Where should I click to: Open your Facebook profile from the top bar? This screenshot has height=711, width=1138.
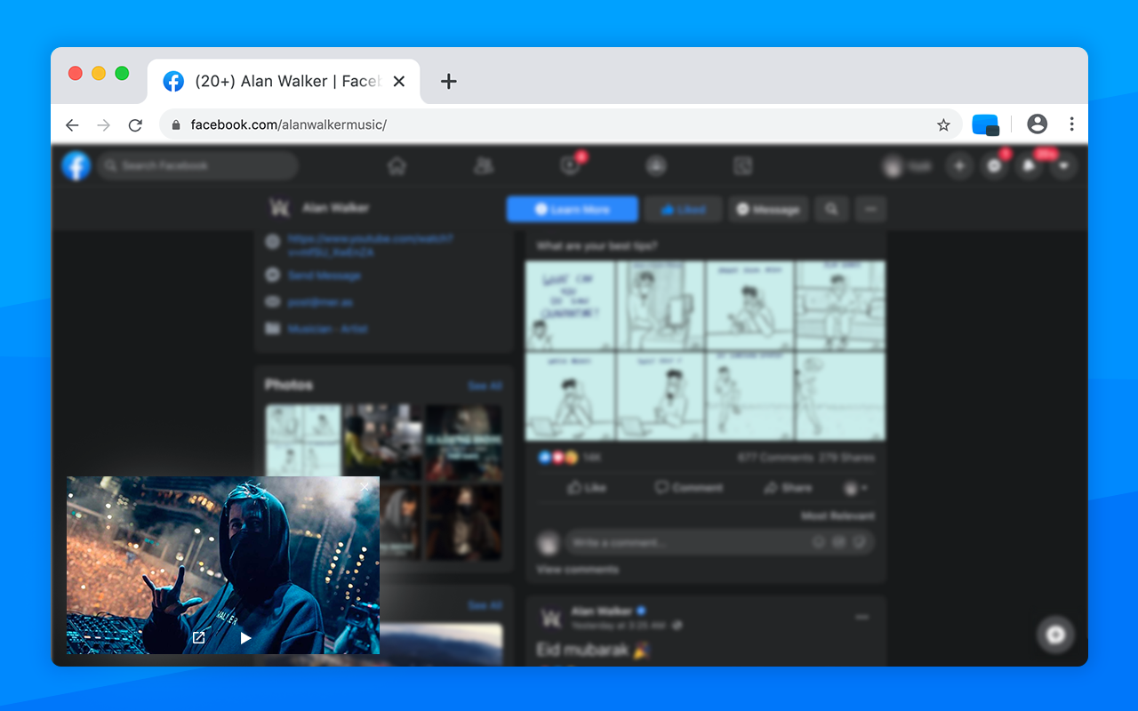coord(907,165)
